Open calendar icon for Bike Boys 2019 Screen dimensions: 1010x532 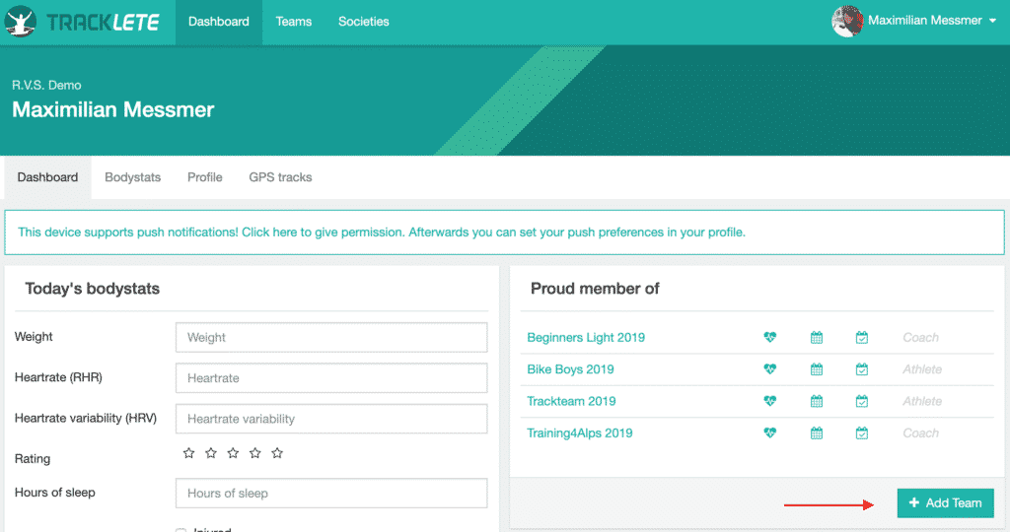816,369
